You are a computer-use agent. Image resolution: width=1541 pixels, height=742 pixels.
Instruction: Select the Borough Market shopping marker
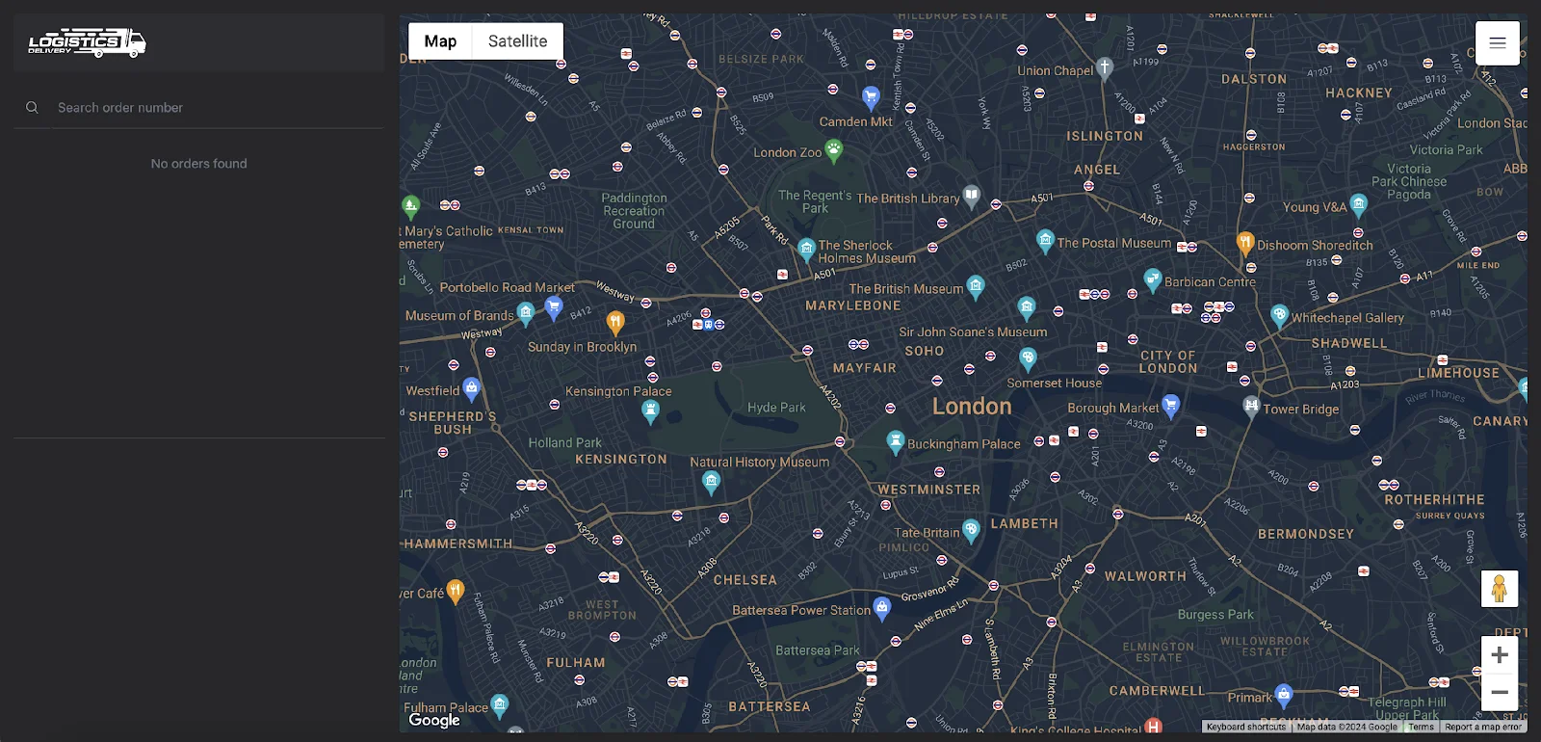tap(1170, 405)
